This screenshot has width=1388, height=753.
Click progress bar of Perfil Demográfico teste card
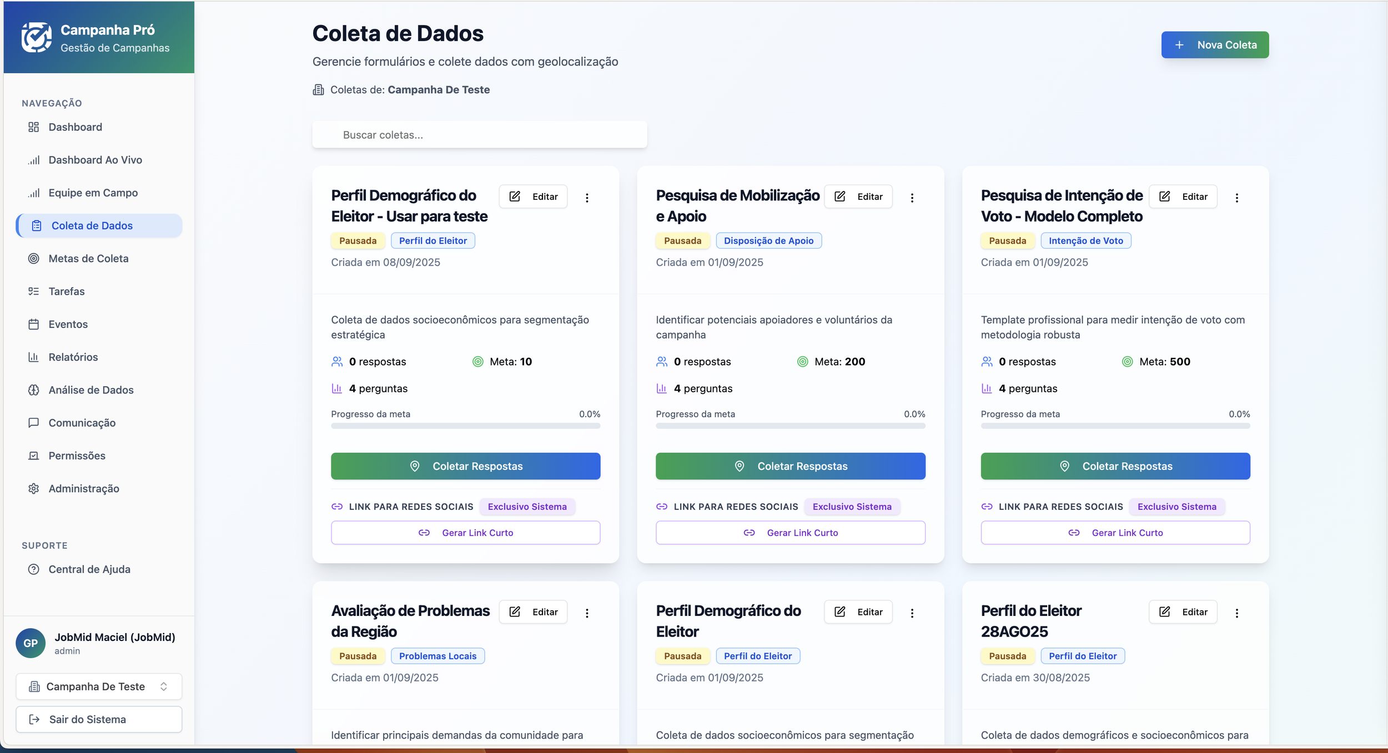[465, 426]
